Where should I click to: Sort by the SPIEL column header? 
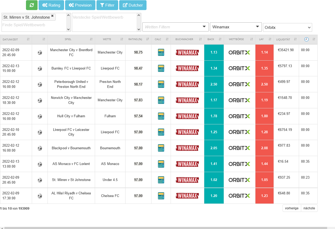tap(71, 39)
